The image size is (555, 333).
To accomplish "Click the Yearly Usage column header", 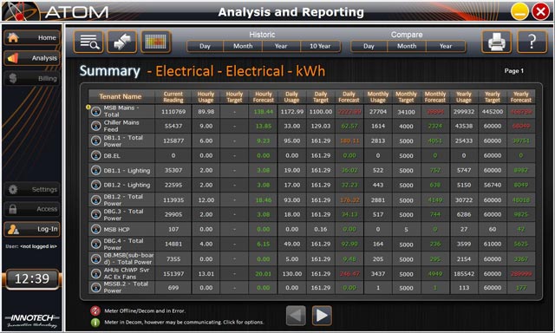I will click(464, 96).
